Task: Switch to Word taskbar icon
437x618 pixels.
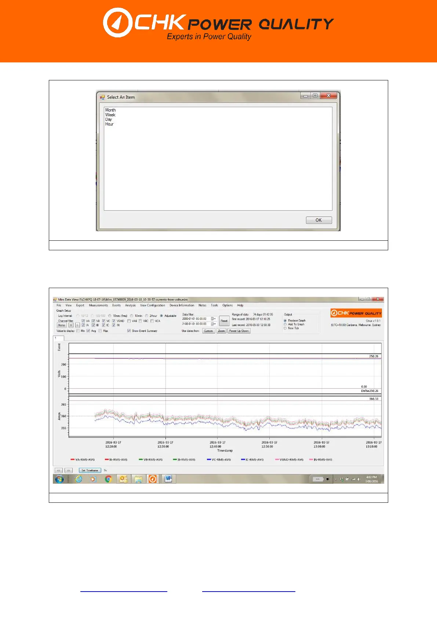Action: pyautogui.click(x=168, y=479)
